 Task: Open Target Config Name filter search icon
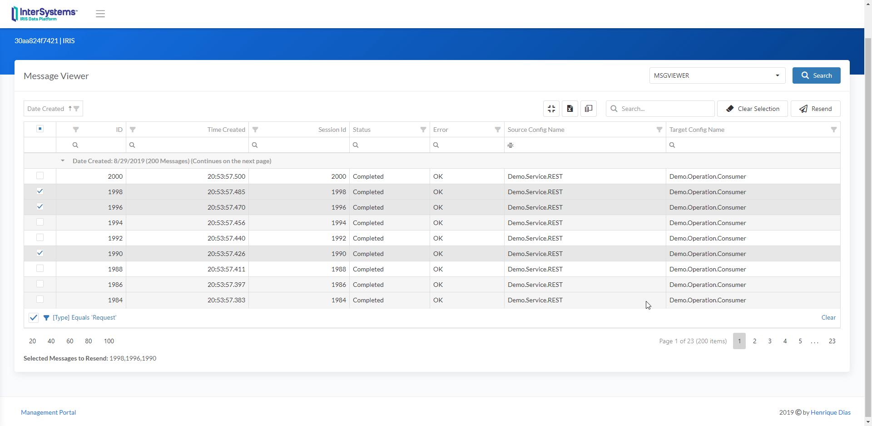click(672, 145)
